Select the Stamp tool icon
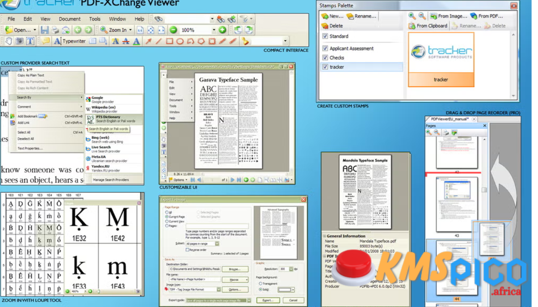Image resolution: width=538 pixels, height=307 pixels. click(245, 41)
